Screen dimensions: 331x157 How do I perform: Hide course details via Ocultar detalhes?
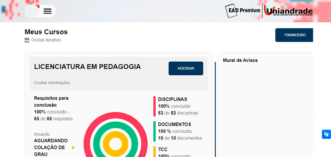point(46,40)
